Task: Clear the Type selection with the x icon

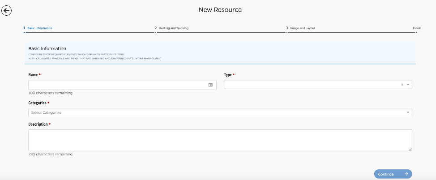Action: click(402, 85)
